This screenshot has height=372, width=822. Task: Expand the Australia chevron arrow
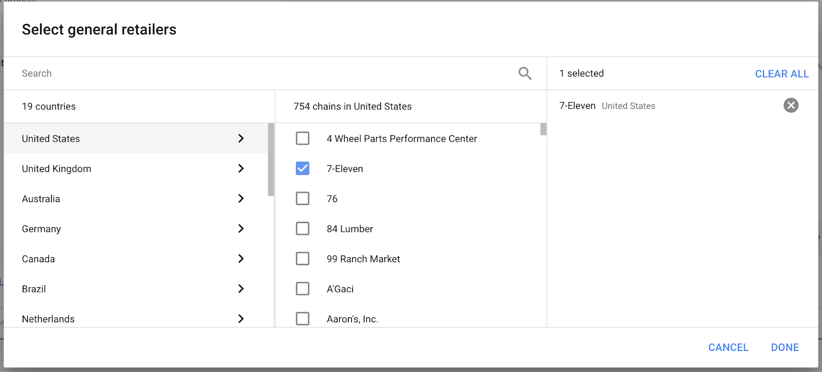pos(241,199)
